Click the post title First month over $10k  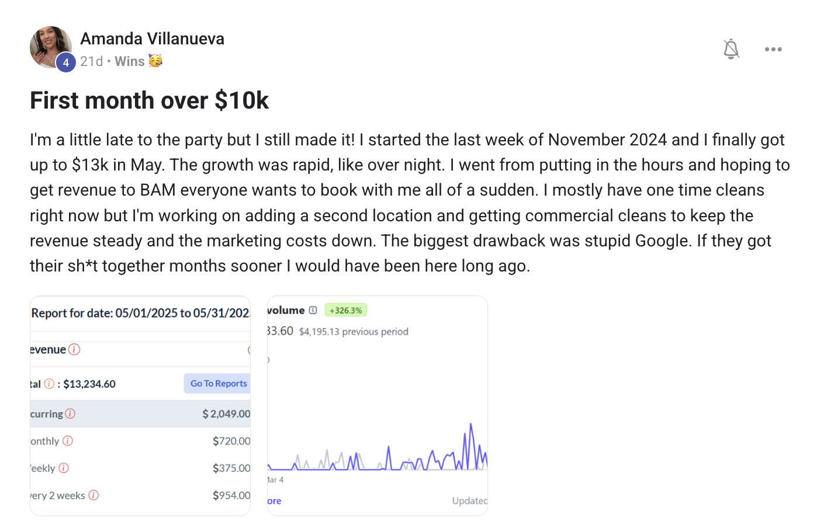pos(149,100)
